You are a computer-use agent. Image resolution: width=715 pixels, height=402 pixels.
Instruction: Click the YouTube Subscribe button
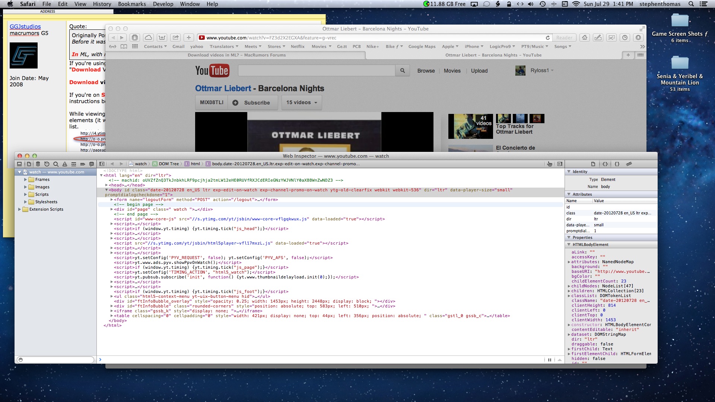pyautogui.click(x=253, y=102)
